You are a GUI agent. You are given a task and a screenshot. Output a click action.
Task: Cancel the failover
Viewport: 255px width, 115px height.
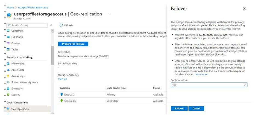coord(196,108)
